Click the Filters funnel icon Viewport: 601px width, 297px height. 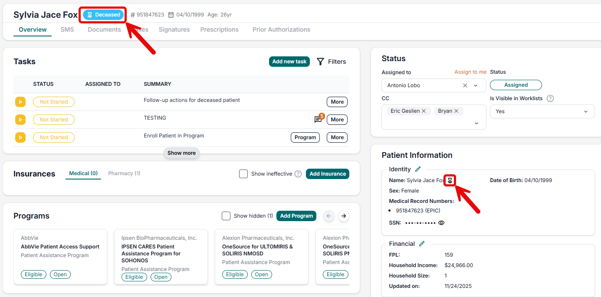[x=320, y=62]
